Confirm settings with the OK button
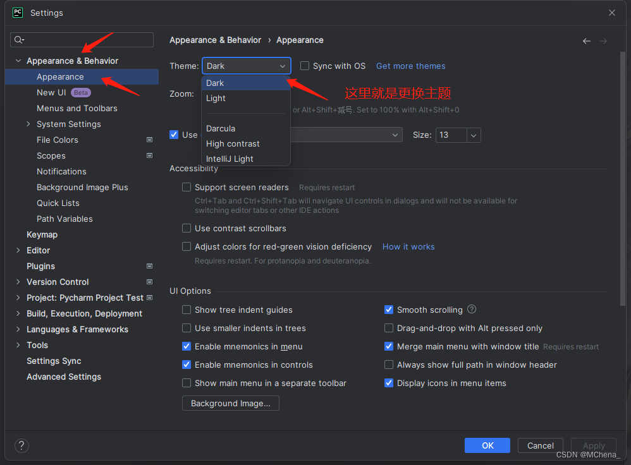 (x=487, y=445)
